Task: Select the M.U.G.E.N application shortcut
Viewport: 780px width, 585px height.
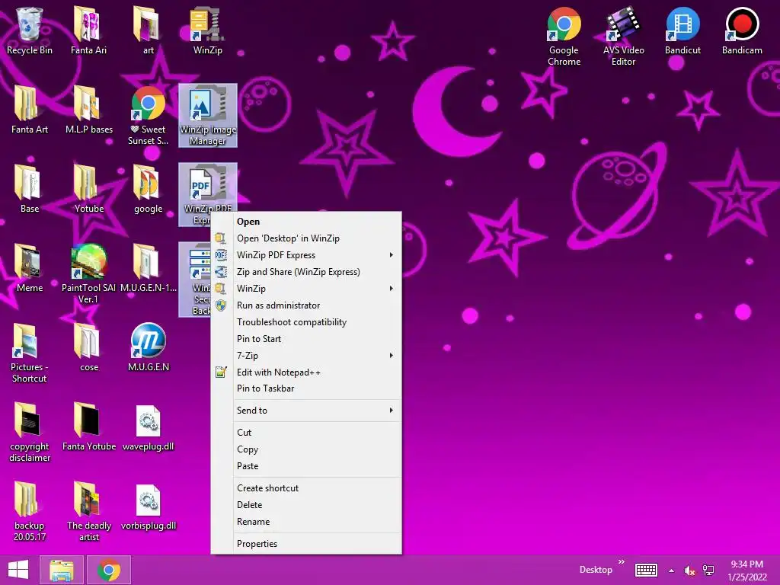Action: pyautogui.click(x=149, y=347)
